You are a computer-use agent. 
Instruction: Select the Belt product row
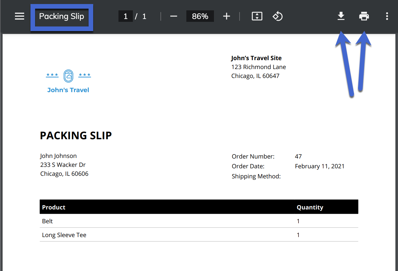pyautogui.click(x=47, y=221)
